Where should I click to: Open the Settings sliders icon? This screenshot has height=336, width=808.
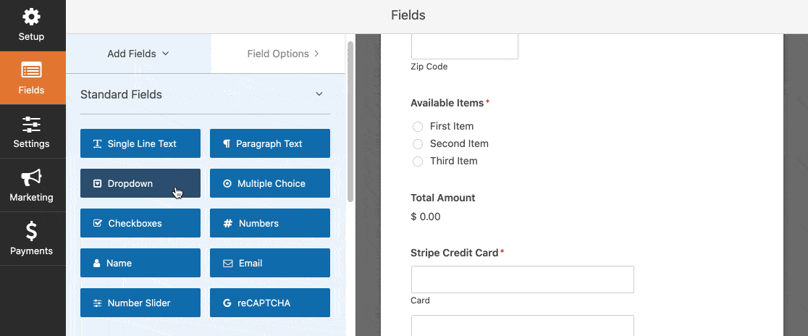31,125
